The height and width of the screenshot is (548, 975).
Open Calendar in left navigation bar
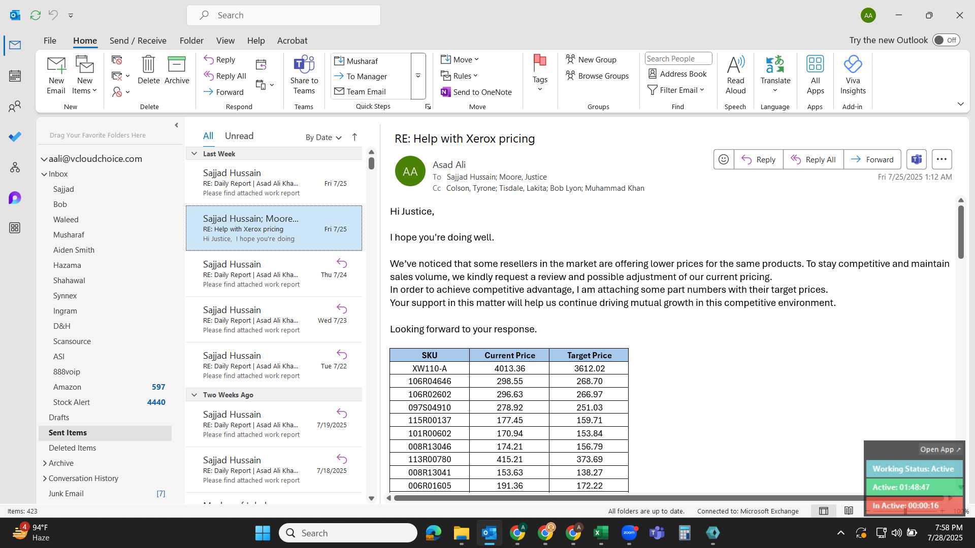point(15,76)
